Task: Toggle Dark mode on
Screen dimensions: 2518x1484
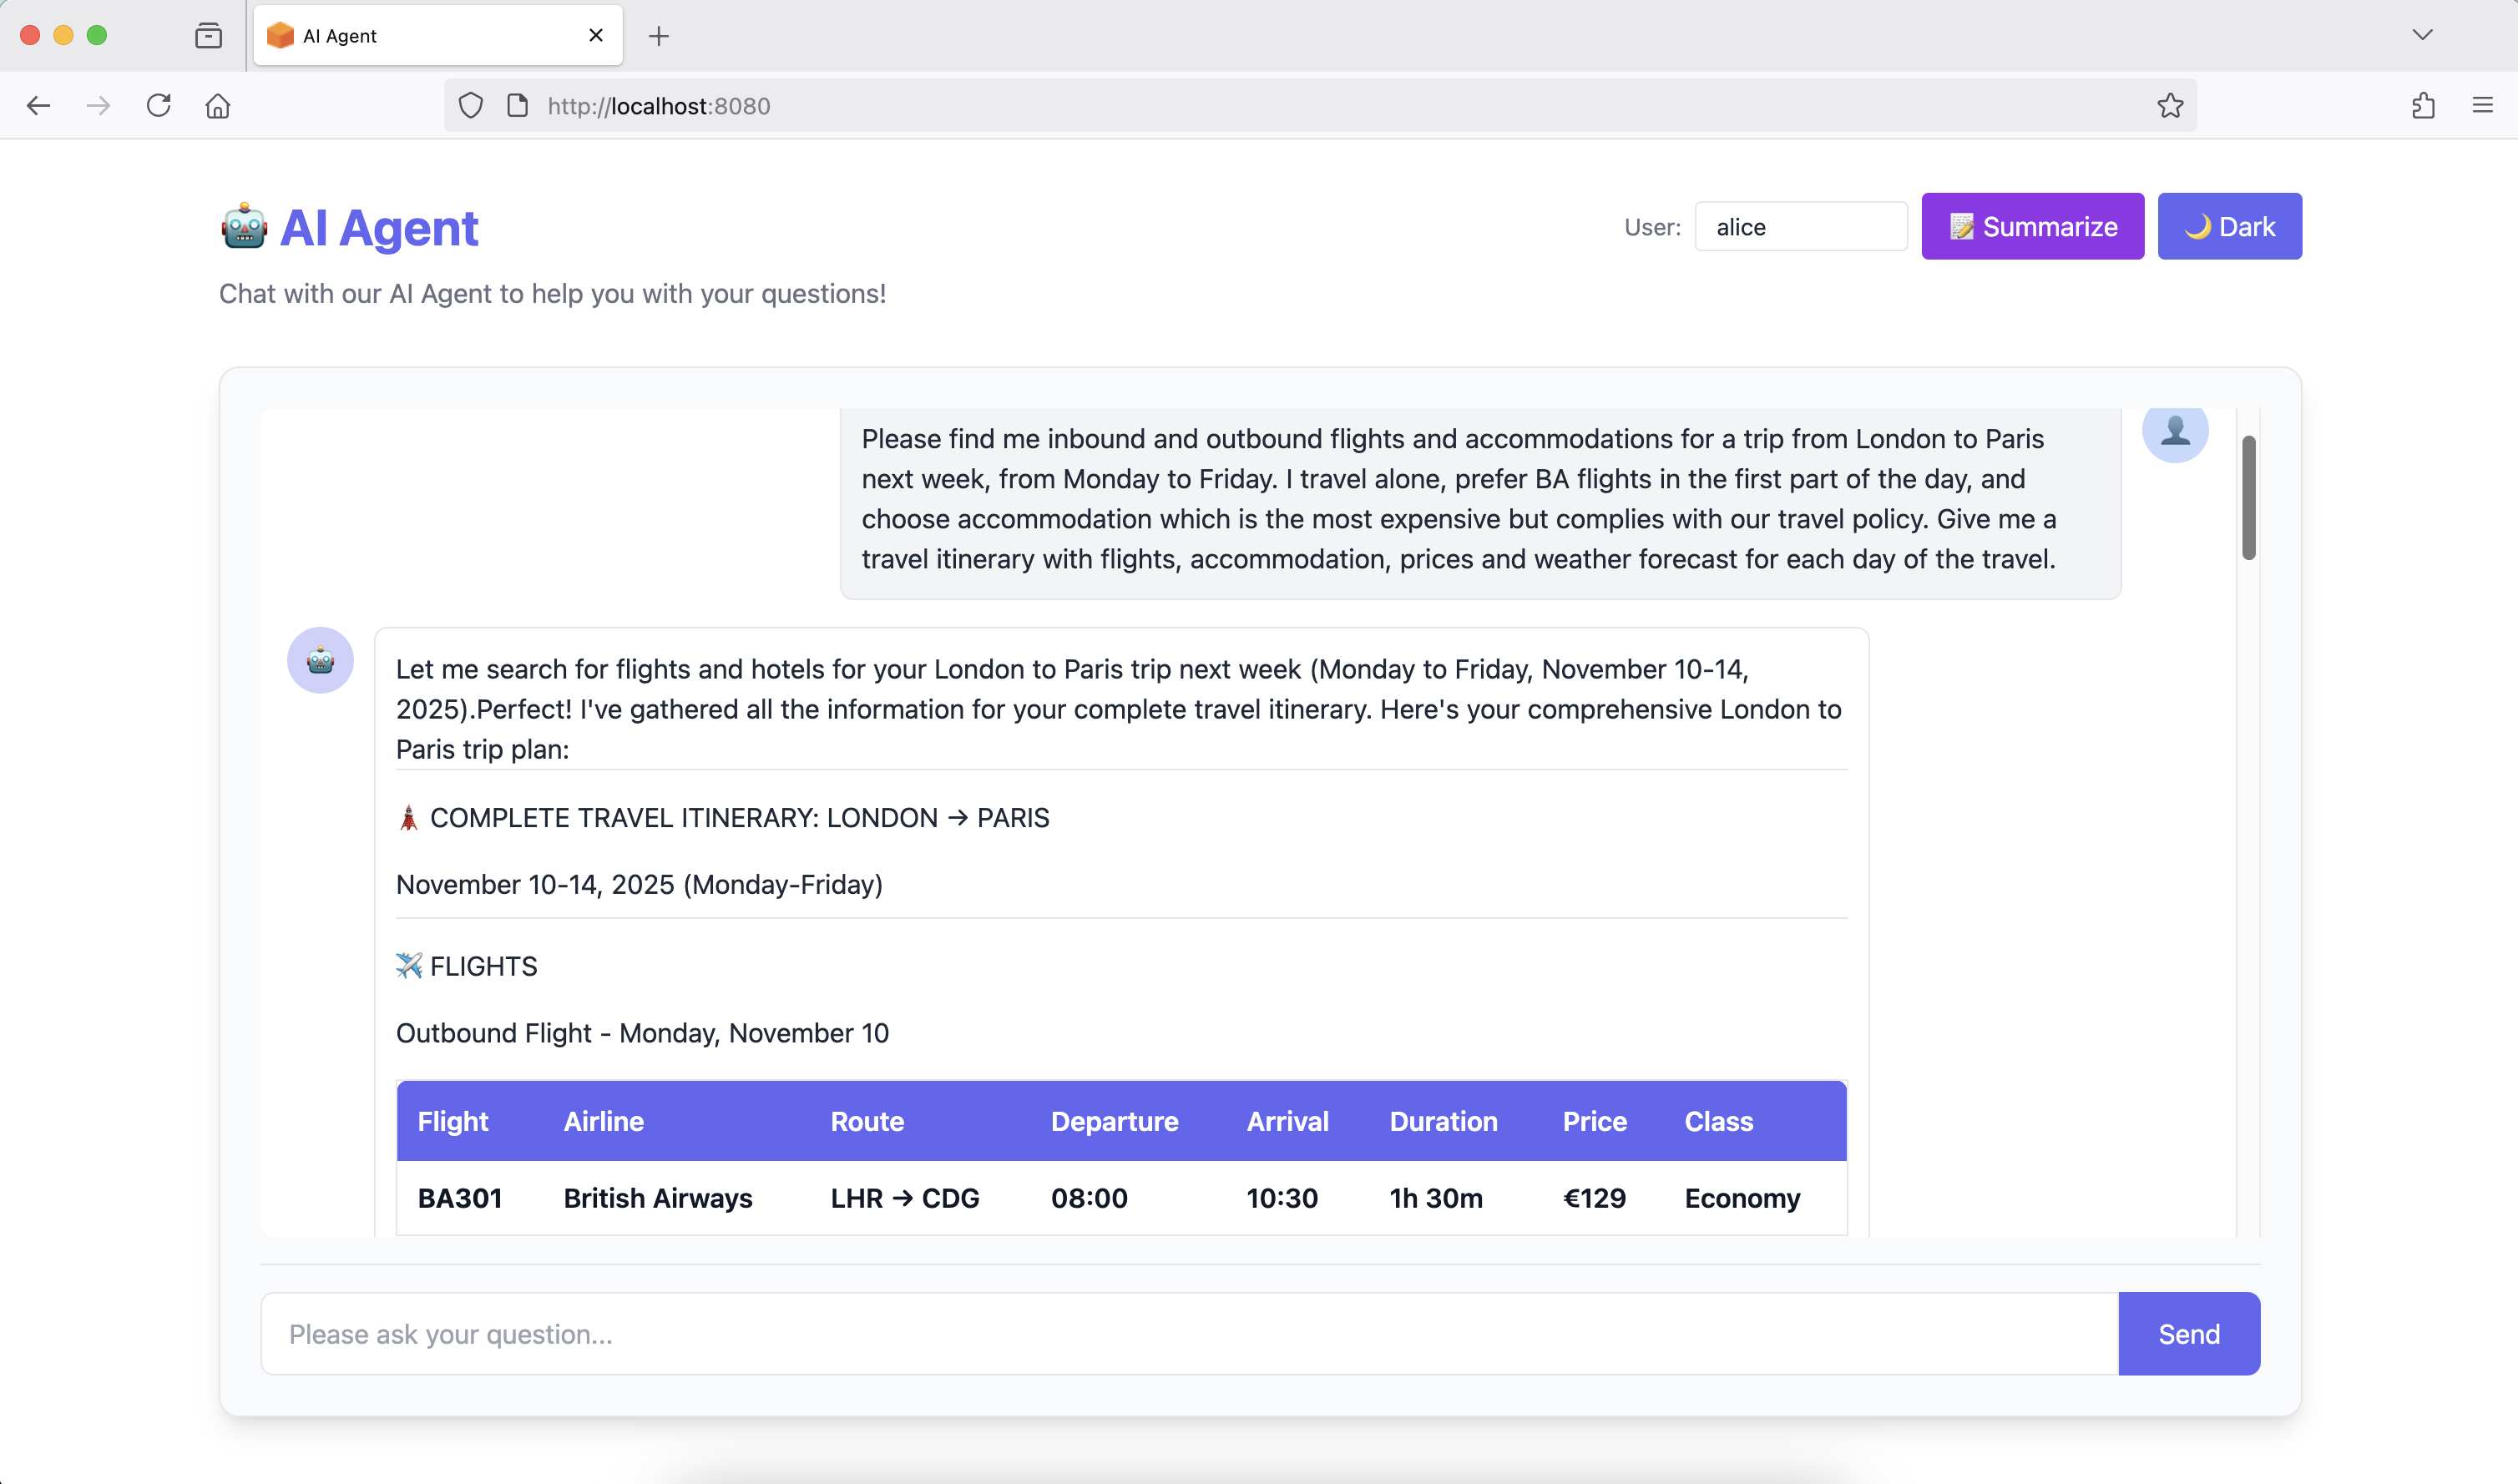Action: 2228,227
